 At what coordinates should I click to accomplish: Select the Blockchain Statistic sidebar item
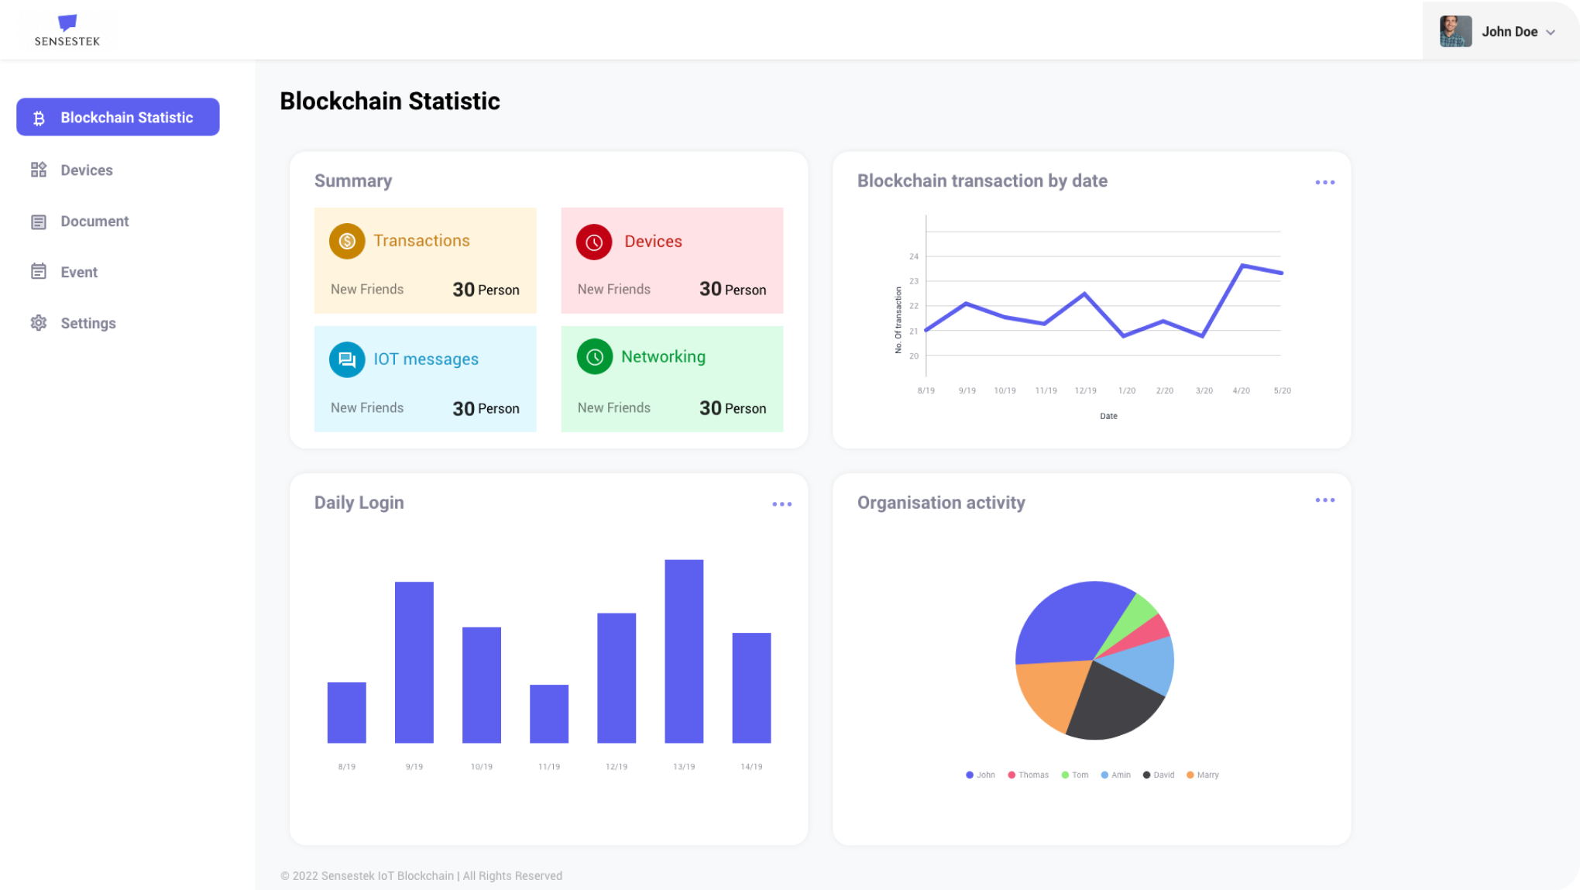pyautogui.click(x=118, y=117)
